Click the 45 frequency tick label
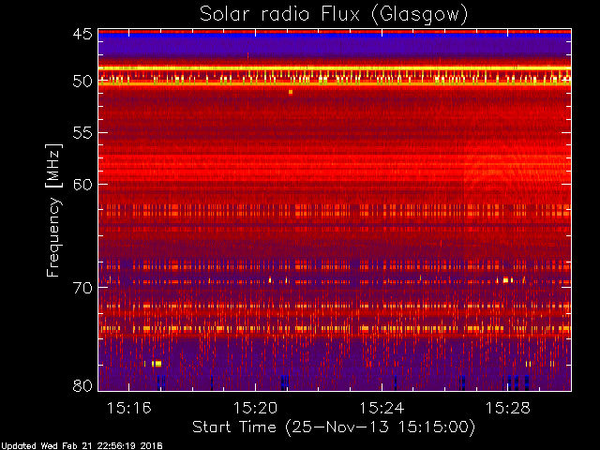This screenshot has height=450, width=600. (x=82, y=35)
